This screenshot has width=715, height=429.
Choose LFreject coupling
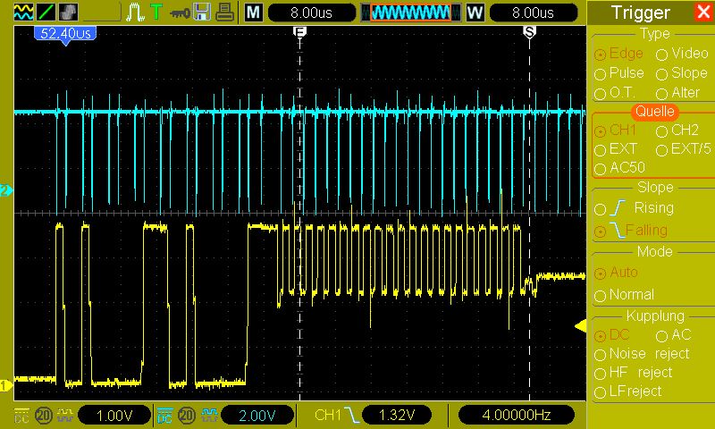[x=628, y=391]
